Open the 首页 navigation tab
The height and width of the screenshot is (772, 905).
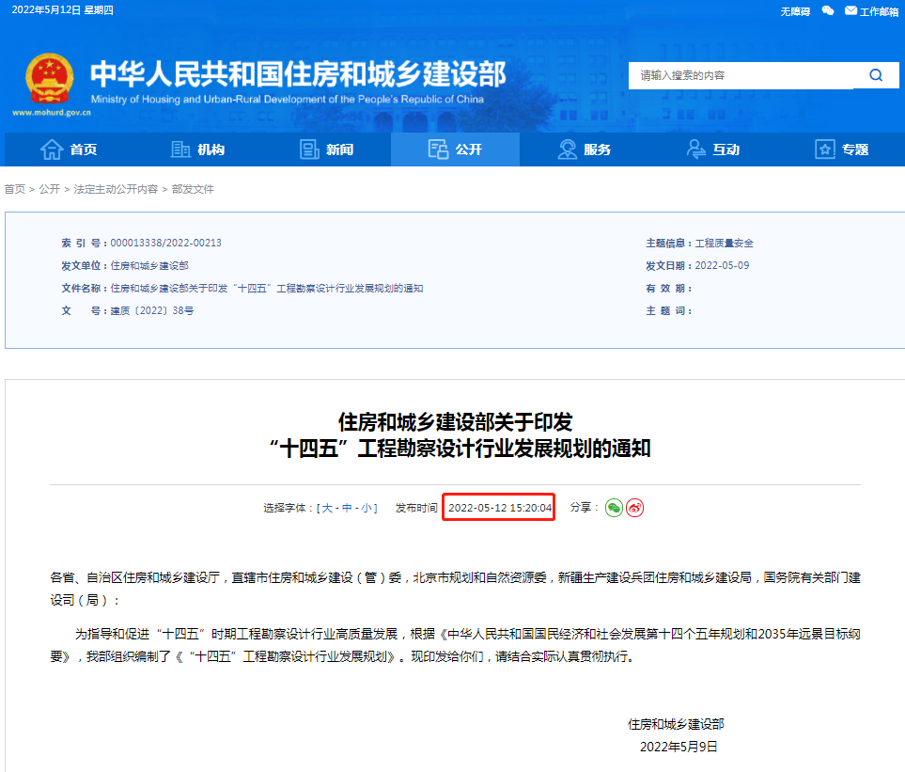[x=69, y=150]
